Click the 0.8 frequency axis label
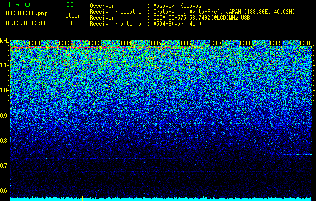Image resolution: width=316 pixels, height=201 pixels. point(4,141)
